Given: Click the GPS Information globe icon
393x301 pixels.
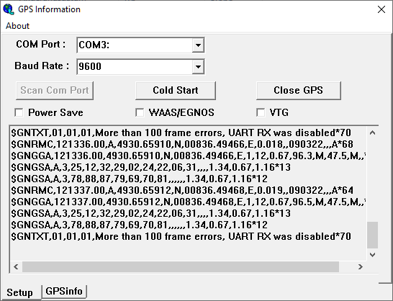Looking at the screenshot, I should (9, 9).
